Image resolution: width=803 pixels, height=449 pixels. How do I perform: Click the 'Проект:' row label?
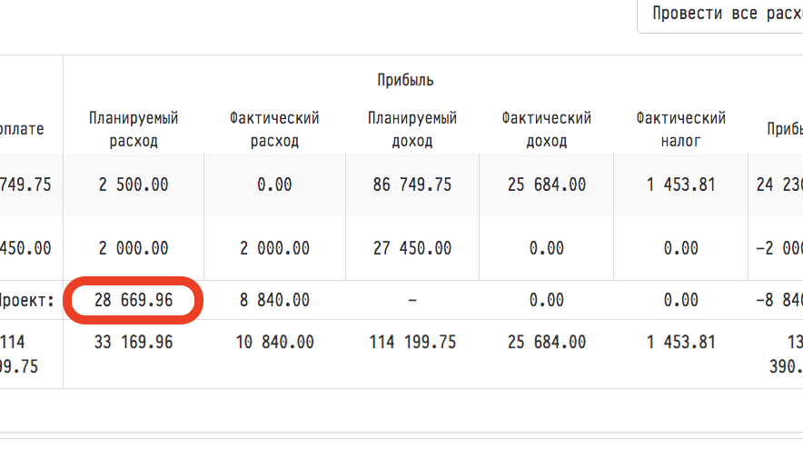click(x=26, y=300)
